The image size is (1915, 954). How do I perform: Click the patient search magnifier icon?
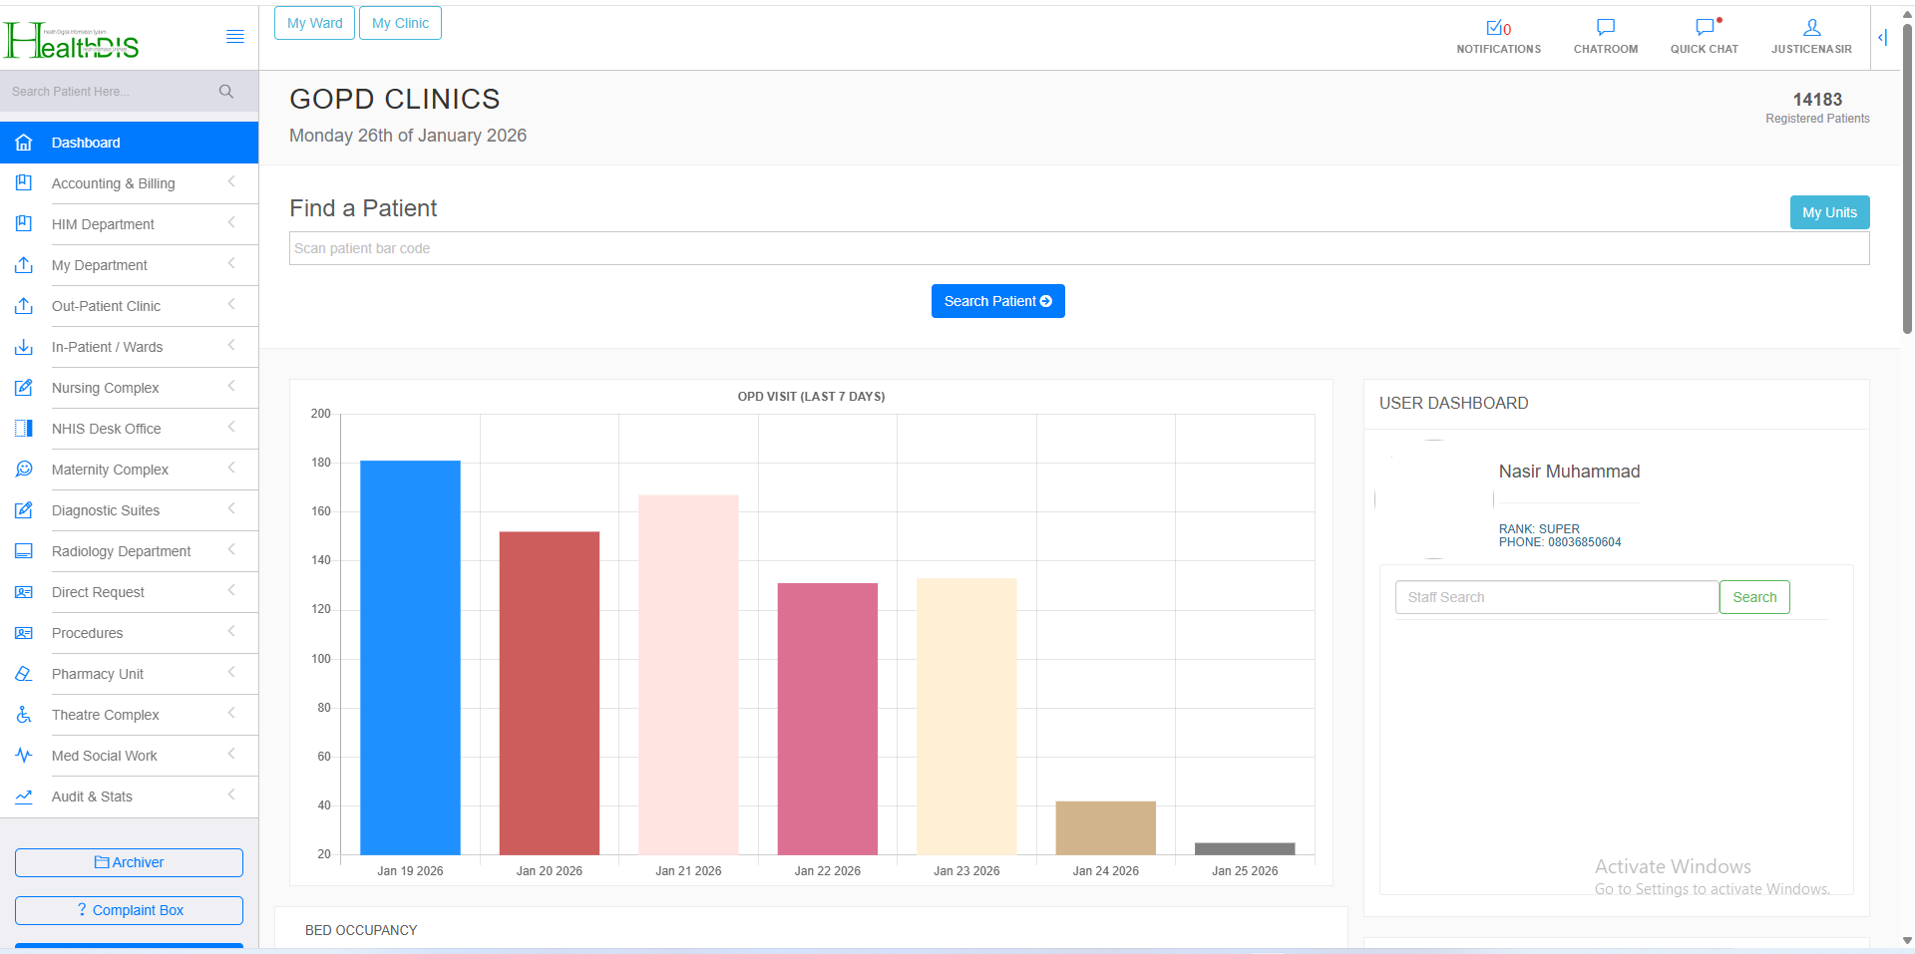[x=226, y=92]
